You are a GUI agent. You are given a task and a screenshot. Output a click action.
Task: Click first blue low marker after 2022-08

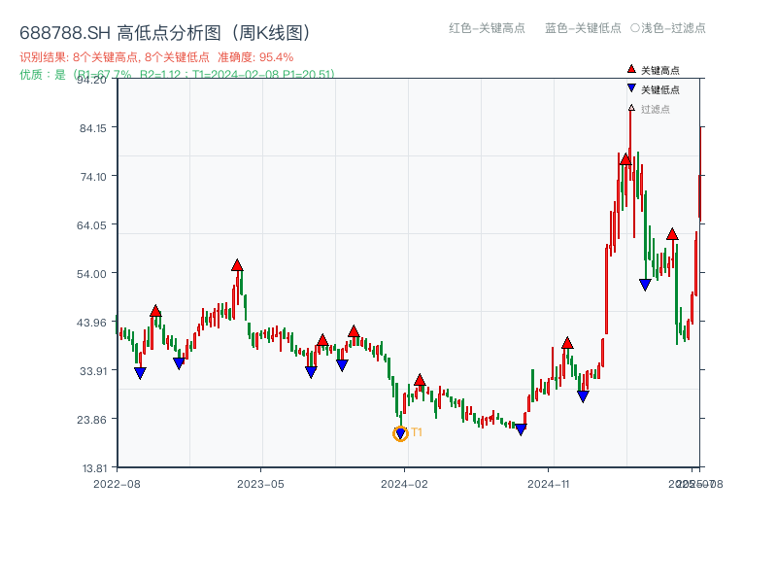[140, 373]
